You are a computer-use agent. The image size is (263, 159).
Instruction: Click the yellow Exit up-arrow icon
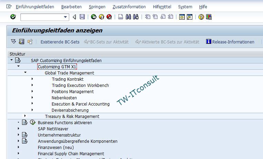click(101, 17)
